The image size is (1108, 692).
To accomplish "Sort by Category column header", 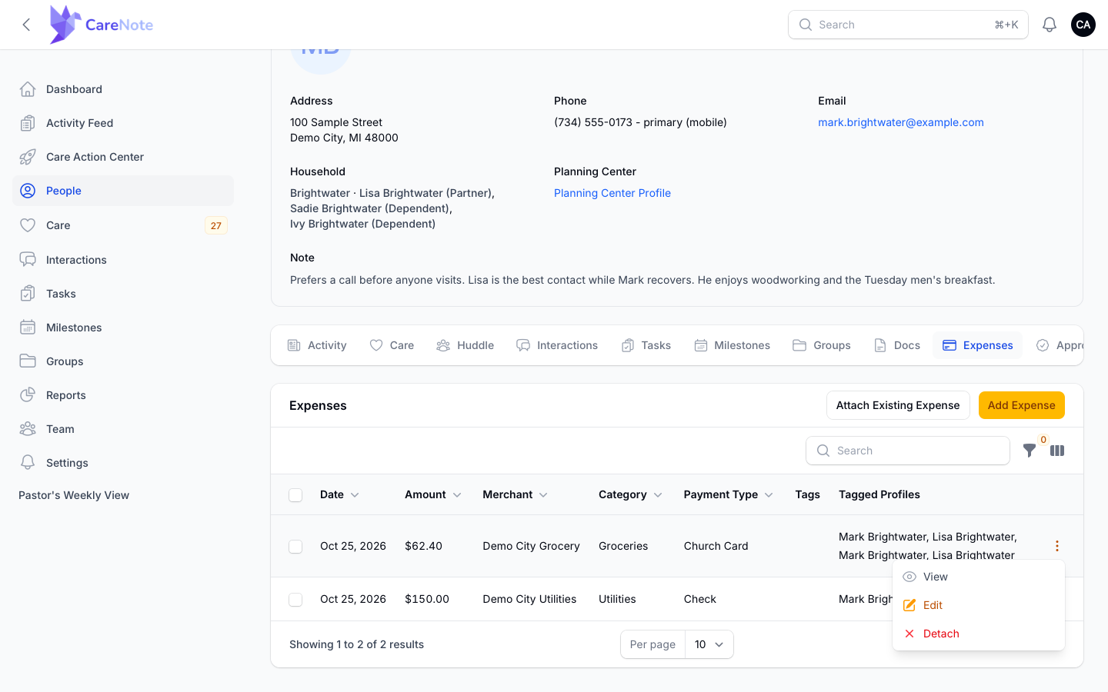I will point(630,494).
